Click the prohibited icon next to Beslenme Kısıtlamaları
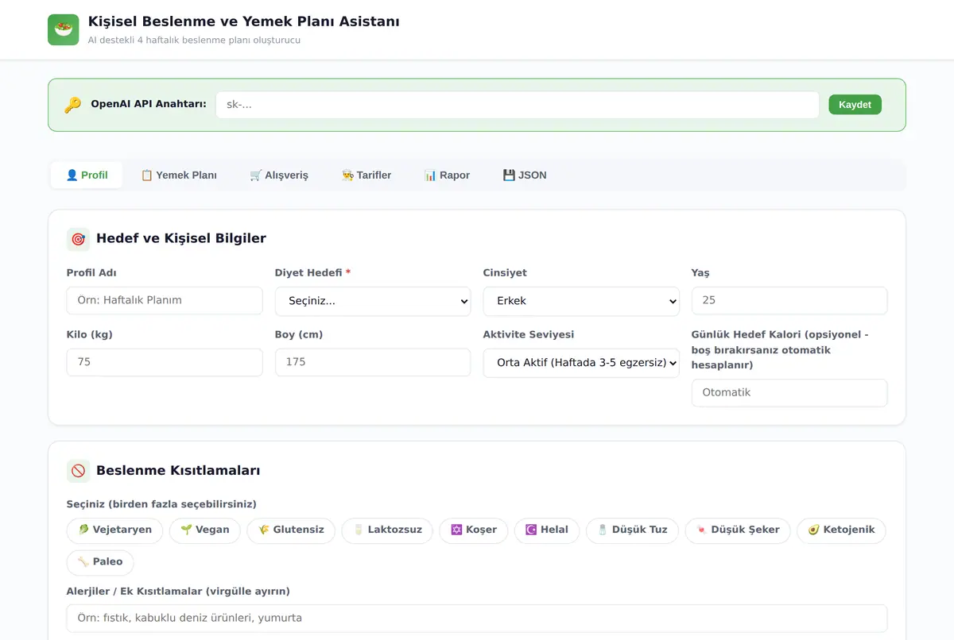This screenshot has height=640, width=954. point(79,471)
